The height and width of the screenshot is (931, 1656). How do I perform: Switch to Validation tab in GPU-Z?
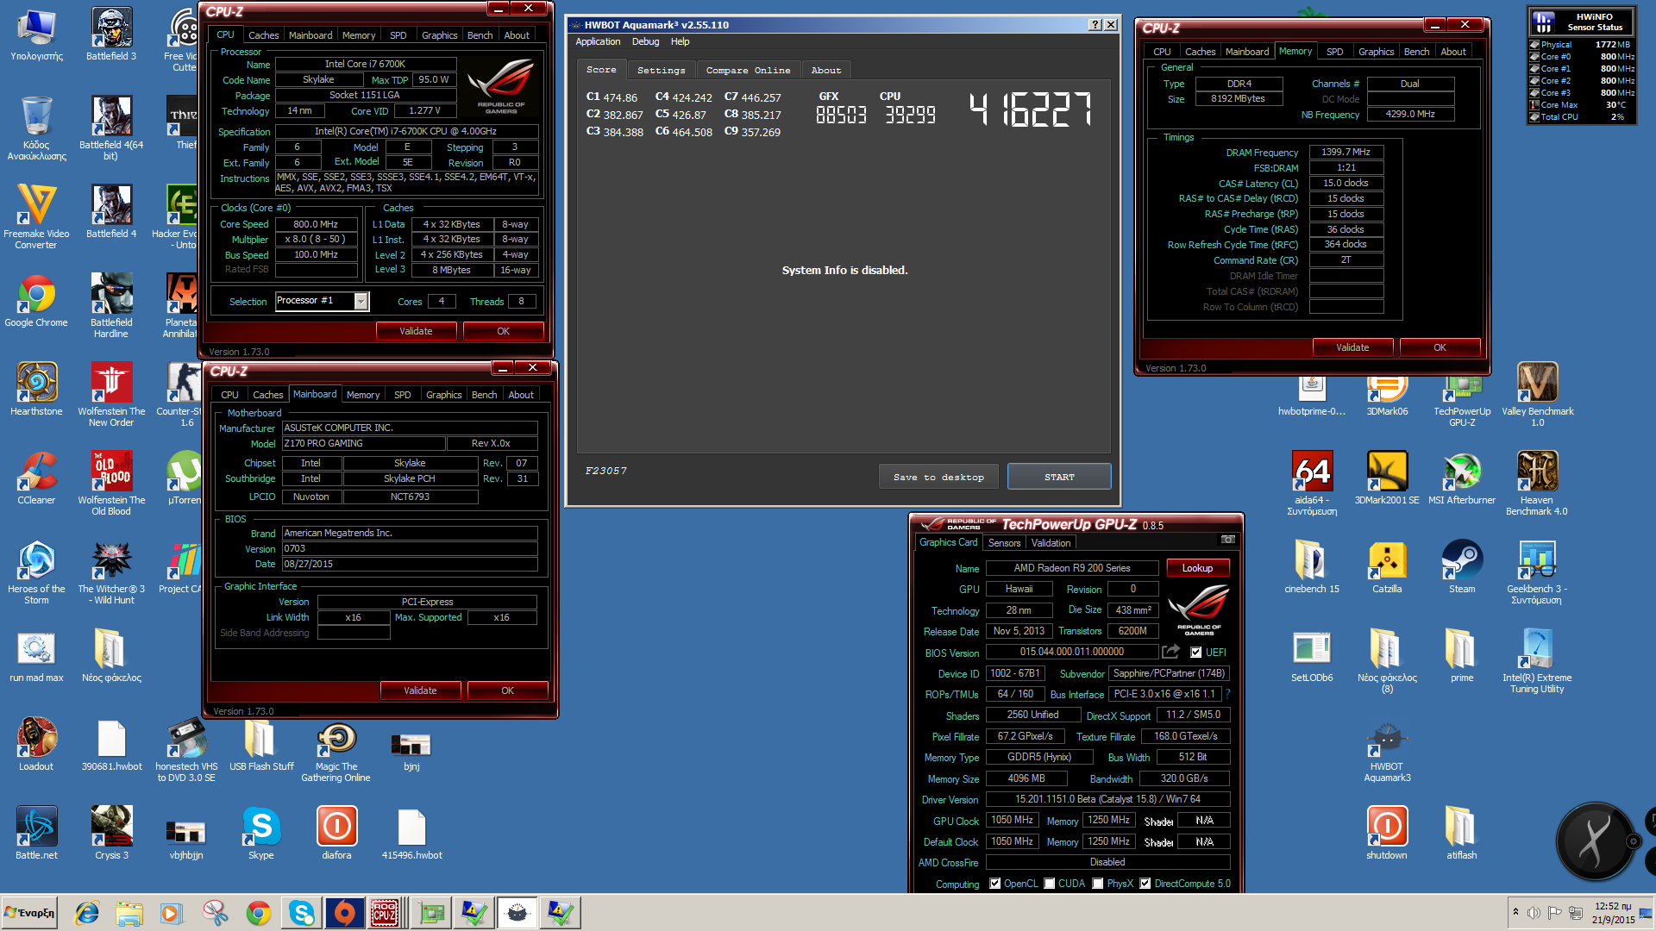click(x=1051, y=543)
